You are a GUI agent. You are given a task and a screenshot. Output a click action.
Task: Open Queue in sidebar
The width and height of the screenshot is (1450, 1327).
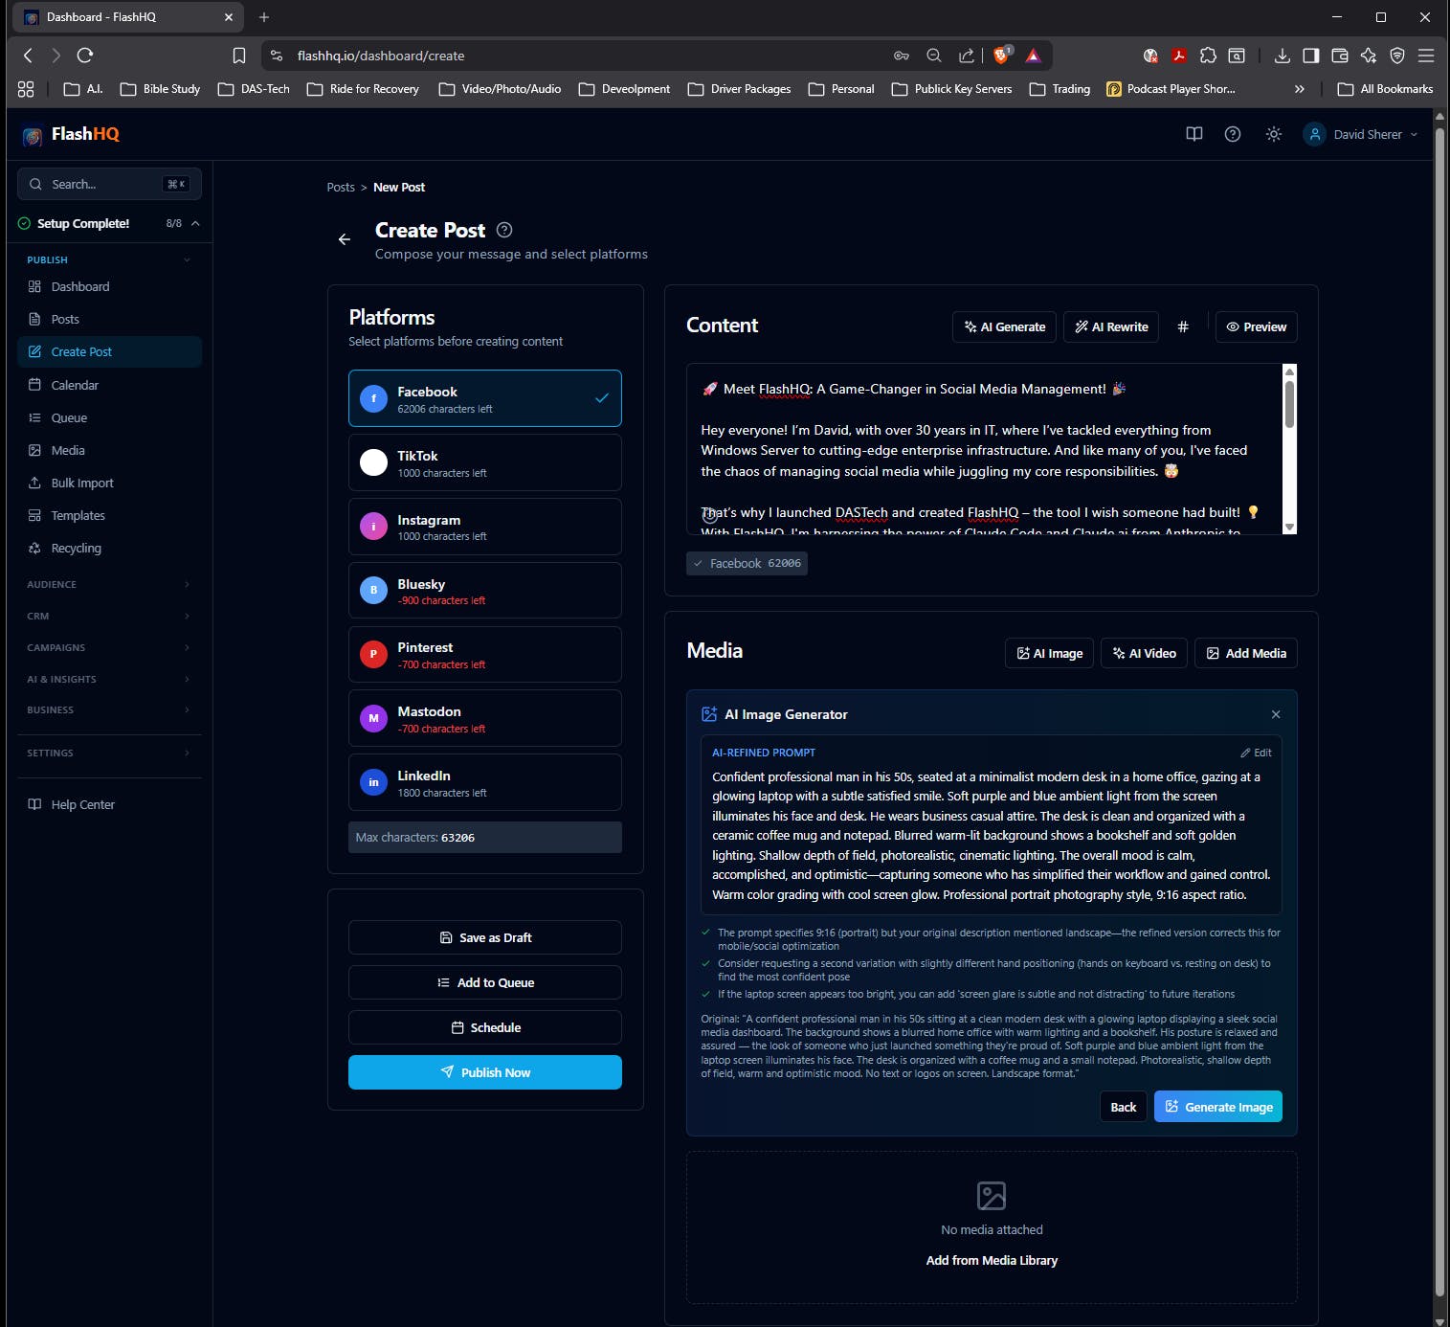[109, 417]
